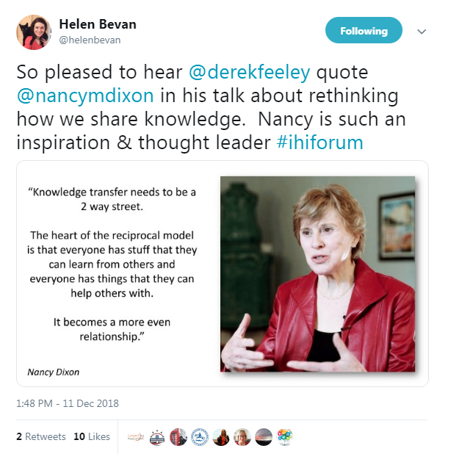This screenshot has width=451, height=454.
Task: Open the building logo liker avatar
Action: pos(157,436)
